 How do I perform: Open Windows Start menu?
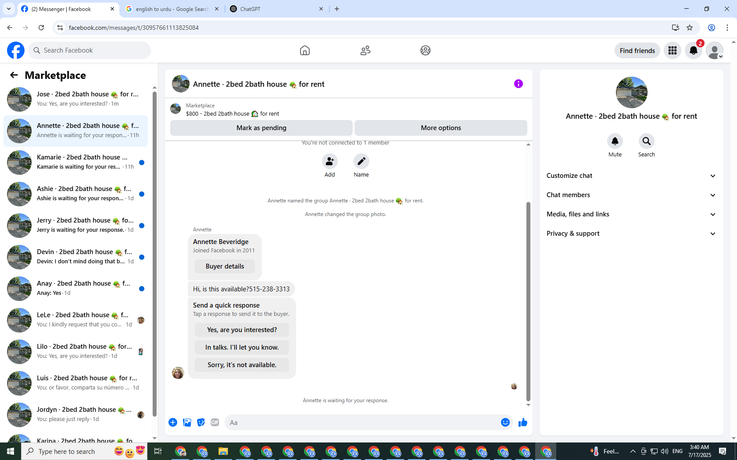click(11, 451)
